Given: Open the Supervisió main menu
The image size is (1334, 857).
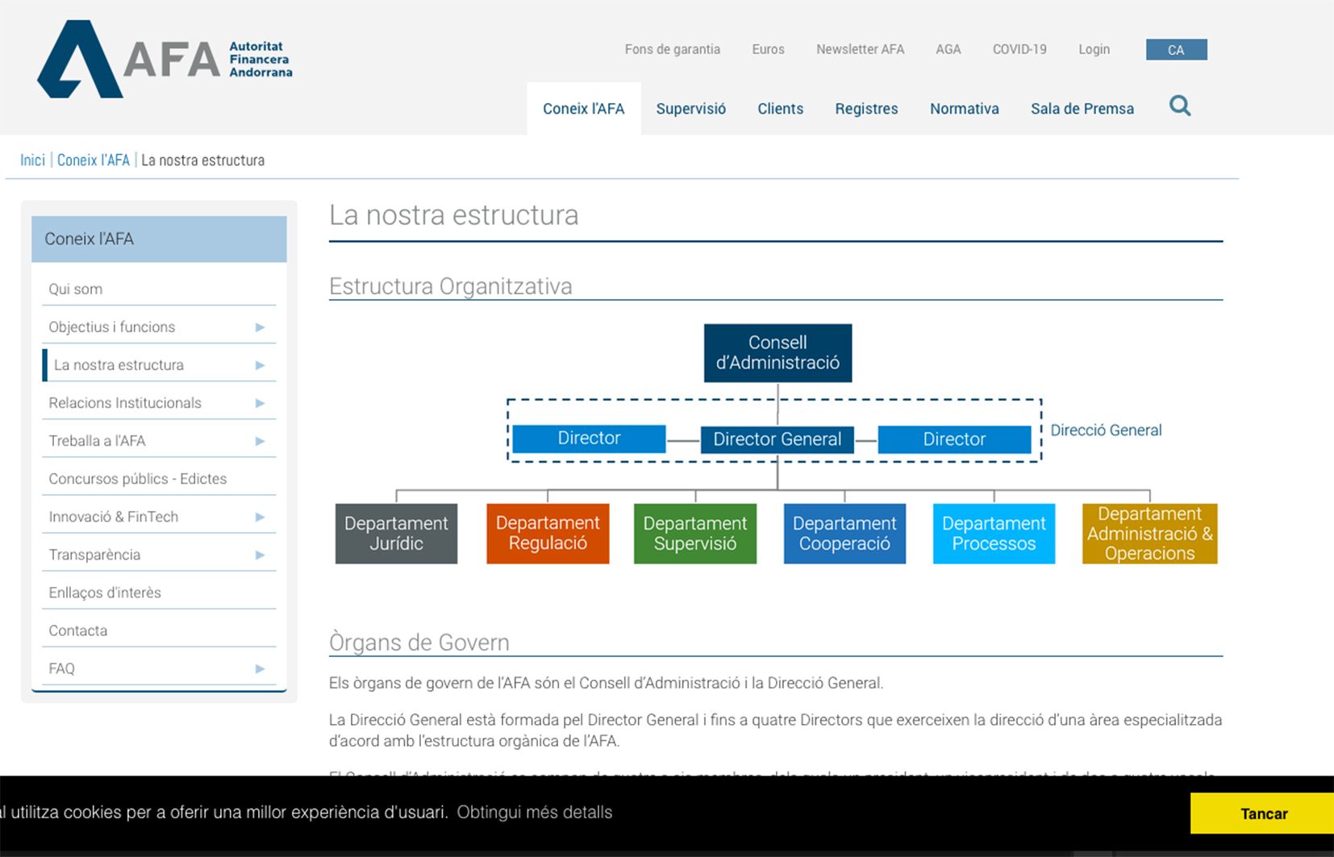Looking at the screenshot, I should coord(690,109).
